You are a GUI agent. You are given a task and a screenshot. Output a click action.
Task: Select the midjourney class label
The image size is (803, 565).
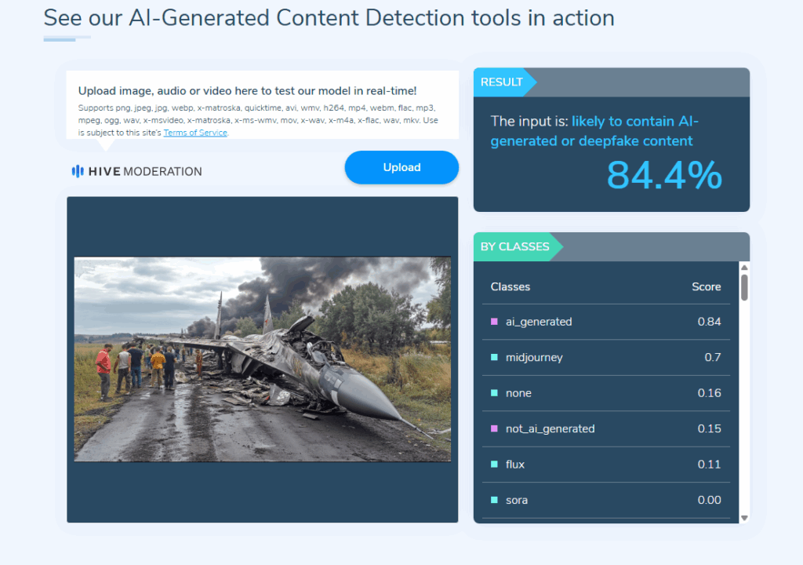point(534,358)
